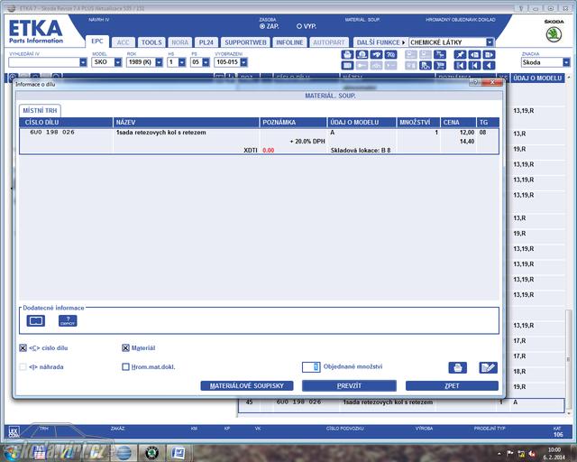Click the edit note pencil icon in the dialog
The height and width of the screenshot is (462, 577).
[x=488, y=367]
